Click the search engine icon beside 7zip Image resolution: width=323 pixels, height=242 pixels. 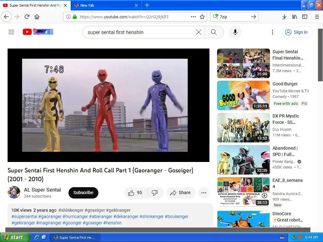point(215,16)
